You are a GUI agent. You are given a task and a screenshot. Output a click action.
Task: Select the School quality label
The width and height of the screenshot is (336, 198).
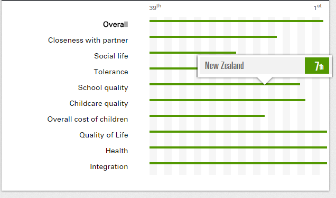click(x=103, y=88)
